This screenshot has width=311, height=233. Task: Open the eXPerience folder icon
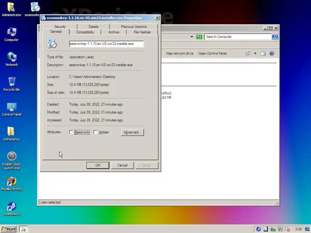12,134
